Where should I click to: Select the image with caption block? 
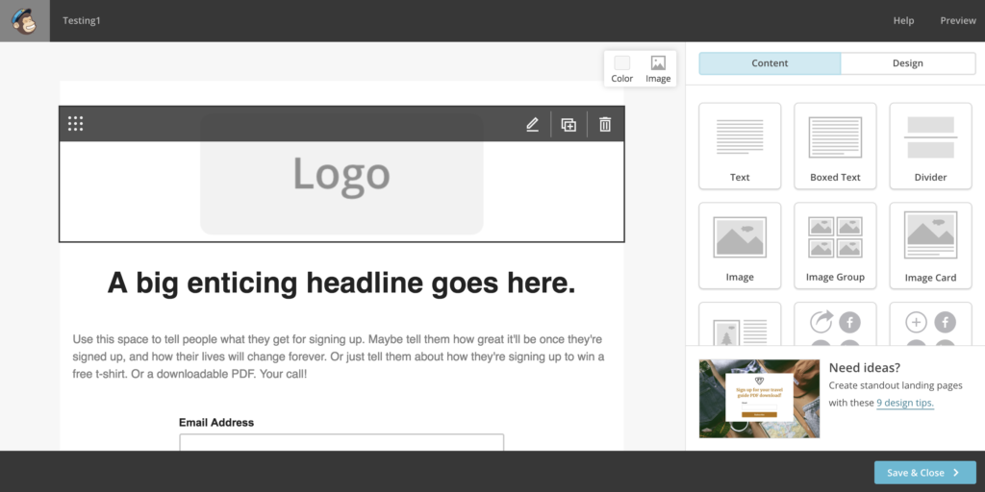tap(740, 324)
